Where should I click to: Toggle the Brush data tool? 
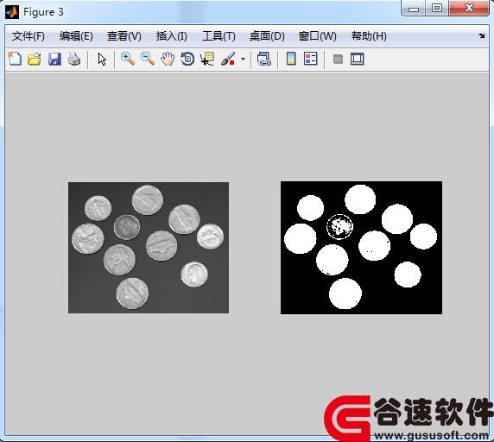[228, 59]
